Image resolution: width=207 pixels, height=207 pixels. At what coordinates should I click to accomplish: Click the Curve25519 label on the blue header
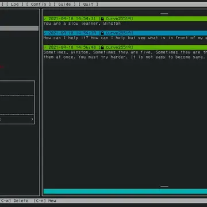[119, 33]
